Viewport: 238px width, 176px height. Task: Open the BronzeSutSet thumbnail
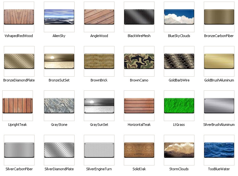coord(59,61)
